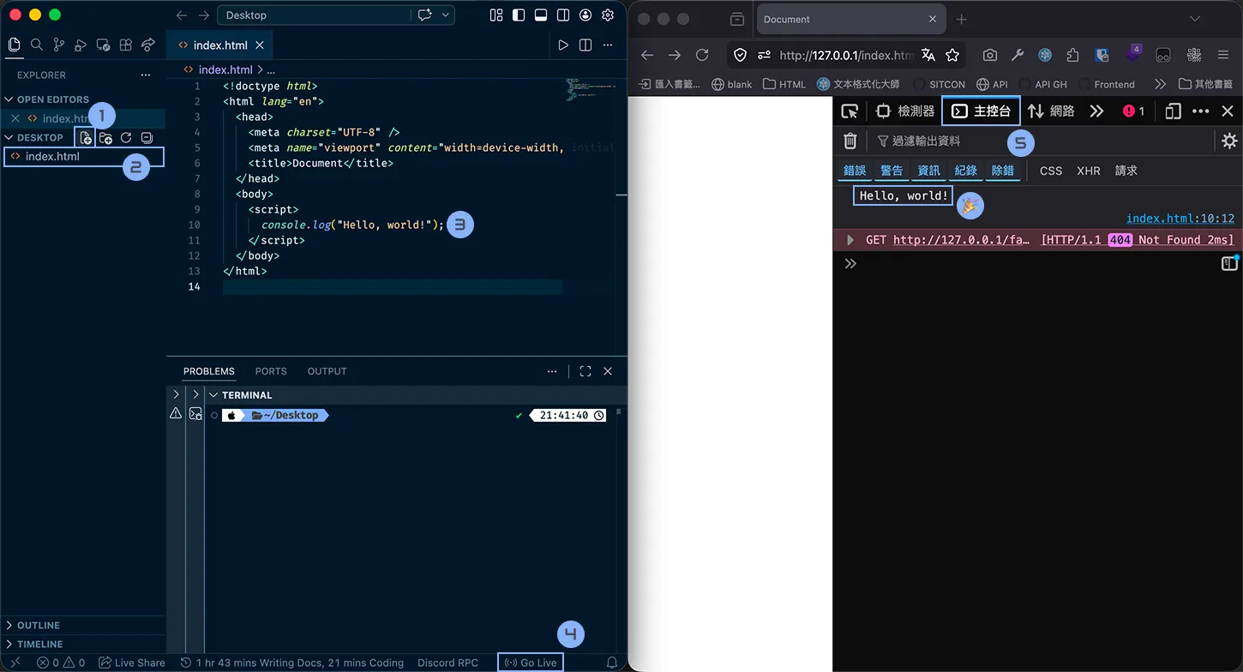The image size is (1243, 672).
Task: Enable the CSS message filter
Action: (x=1050, y=171)
